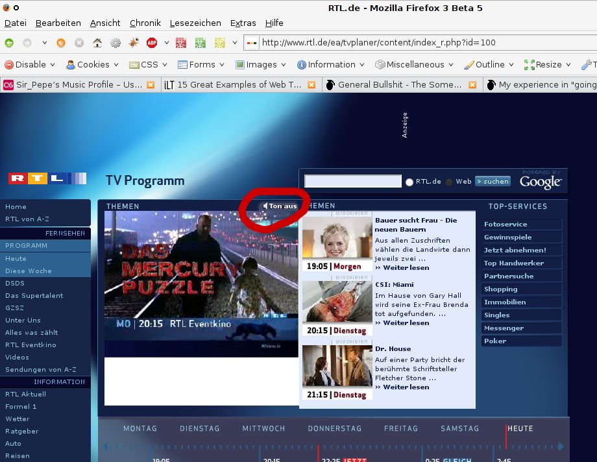Image resolution: width=597 pixels, height=462 pixels.
Task: Expand the Information developer menu
Action: pyautogui.click(x=331, y=65)
